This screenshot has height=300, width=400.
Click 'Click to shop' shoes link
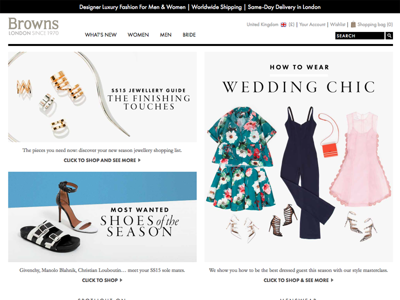99,280
